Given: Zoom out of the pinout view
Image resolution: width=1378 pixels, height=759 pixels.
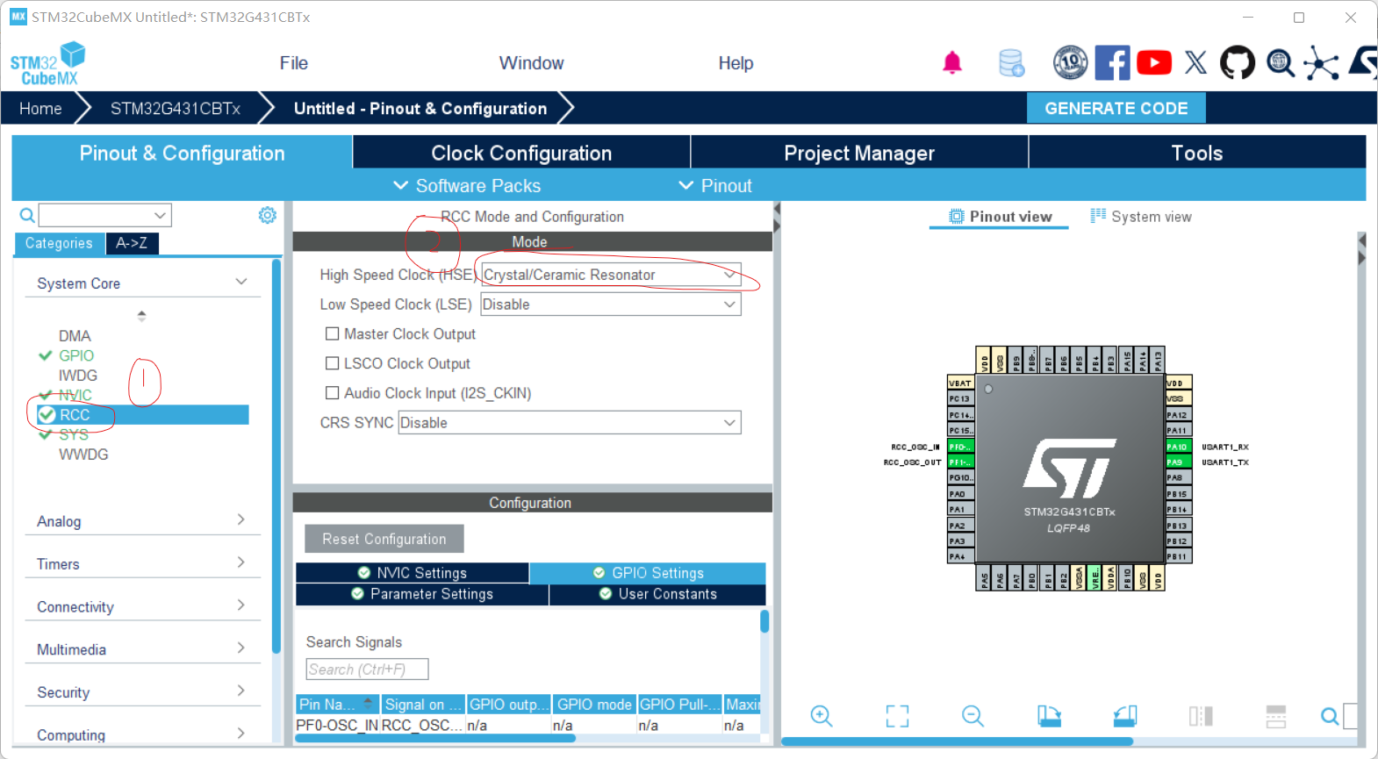Looking at the screenshot, I should pyautogui.click(x=972, y=716).
